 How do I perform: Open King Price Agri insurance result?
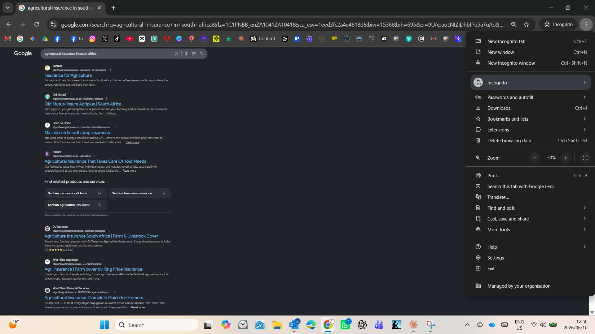pyautogui.click(x=93, y=269)
